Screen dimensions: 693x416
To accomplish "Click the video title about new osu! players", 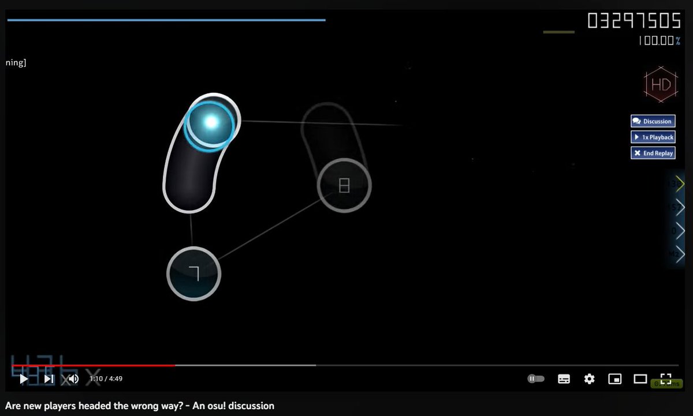I will tap(140, 406).
